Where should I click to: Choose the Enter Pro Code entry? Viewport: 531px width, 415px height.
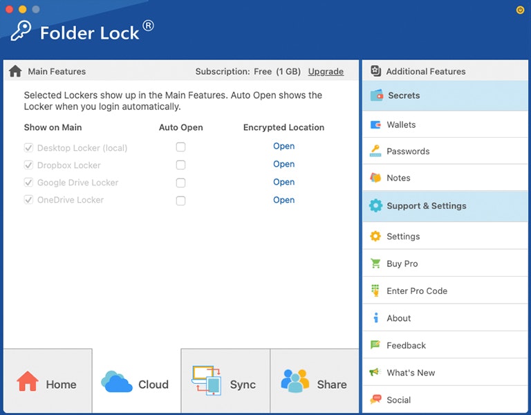coord(445,290)
